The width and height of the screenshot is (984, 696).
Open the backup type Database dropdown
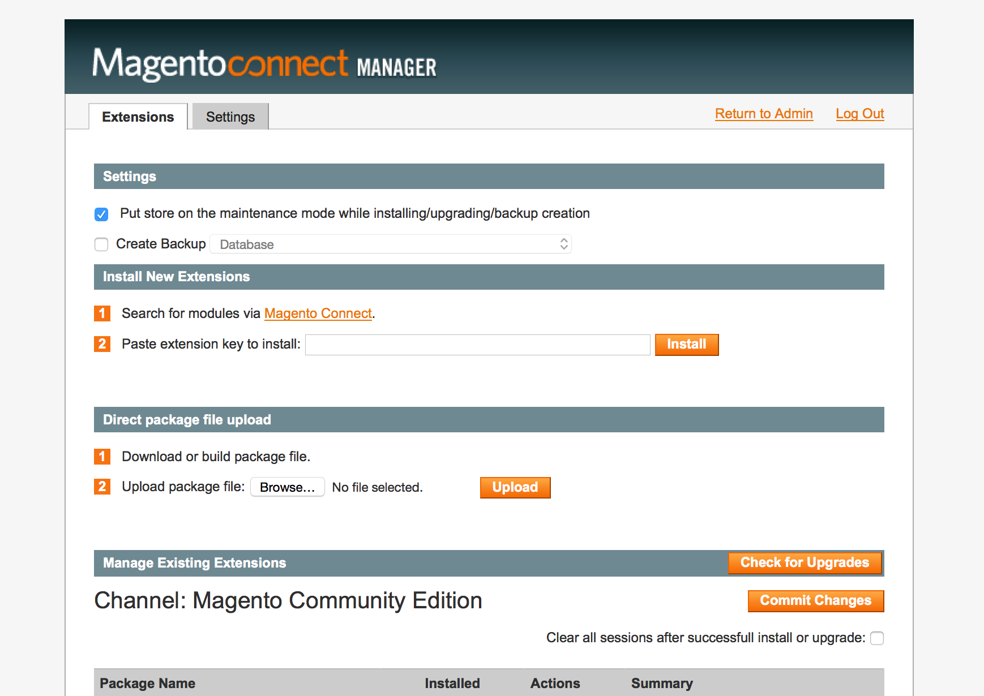tap(391, 244)
